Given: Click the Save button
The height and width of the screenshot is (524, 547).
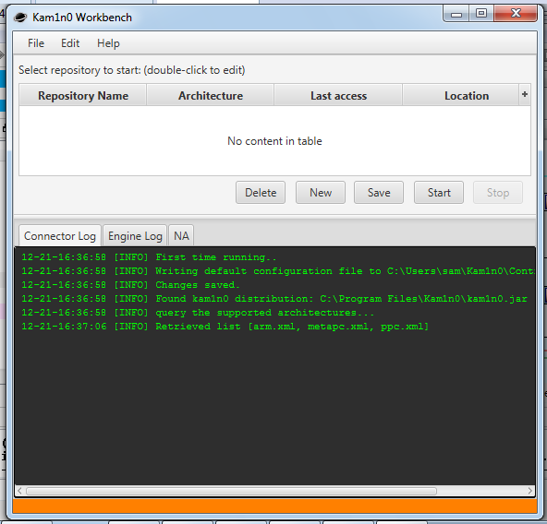Looking at the screenshot, I should (x=379, y=192).
